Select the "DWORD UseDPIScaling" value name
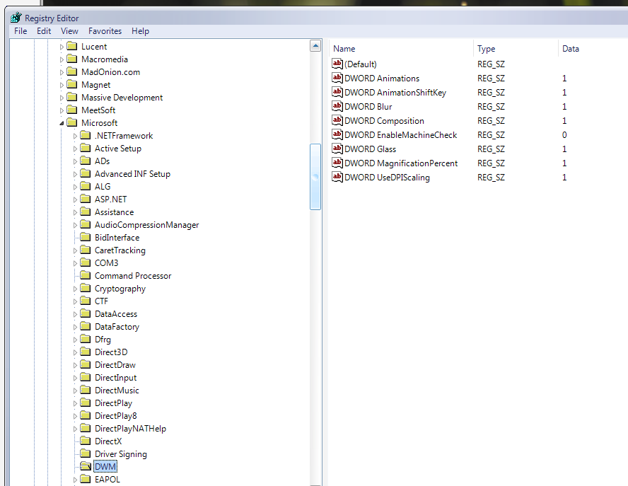628x486 pixels. click(387, 177)
